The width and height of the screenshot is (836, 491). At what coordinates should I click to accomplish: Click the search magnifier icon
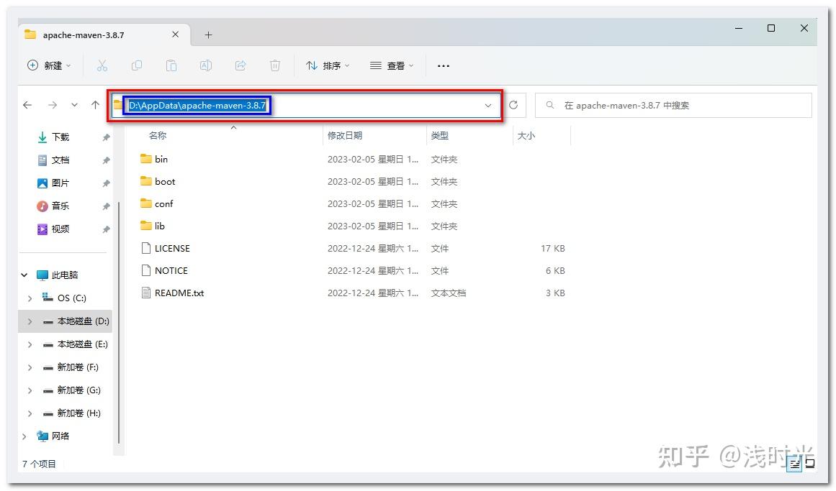click(549, 105)
